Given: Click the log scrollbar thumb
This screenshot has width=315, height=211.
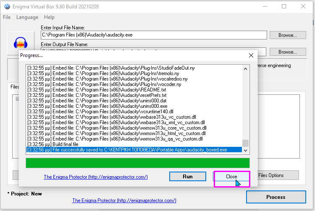Looking at the screenshot, I should click(x=245, y=143).
